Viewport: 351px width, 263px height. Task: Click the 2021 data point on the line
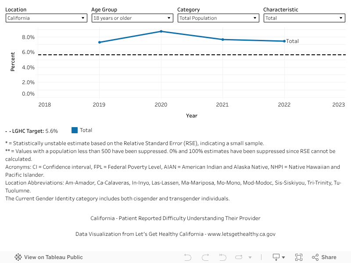(x=223, y=39)
